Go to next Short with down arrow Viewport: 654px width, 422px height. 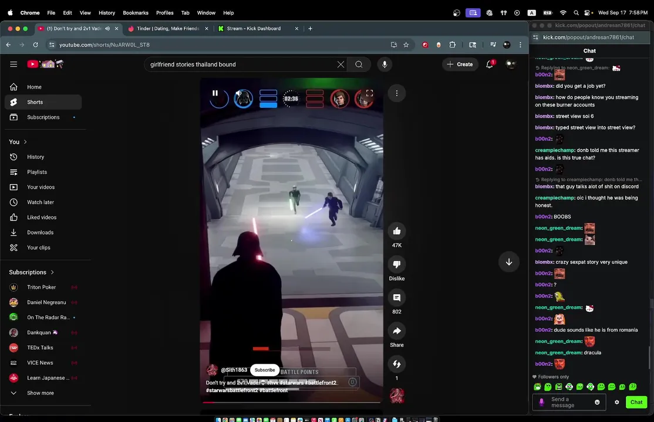click(x=509, y=262)
